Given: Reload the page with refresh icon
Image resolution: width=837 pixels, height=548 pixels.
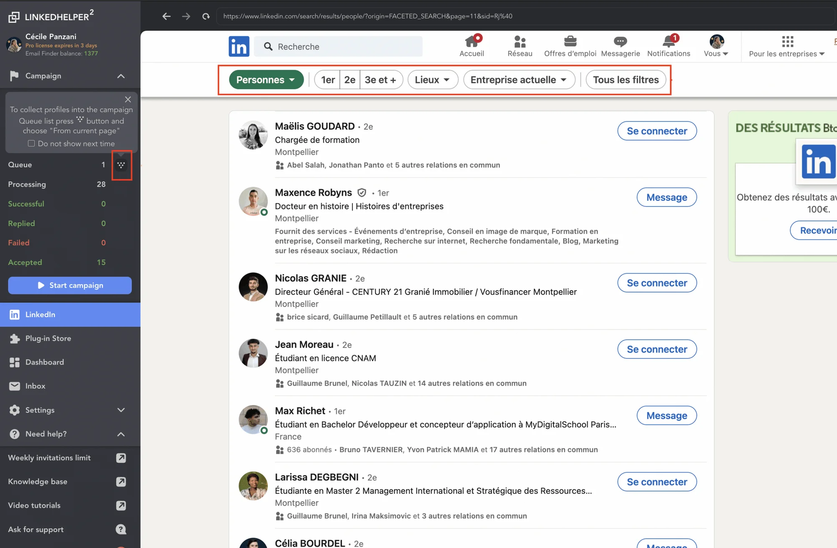Looking at the screenshot, I should [x=206, y=16].
